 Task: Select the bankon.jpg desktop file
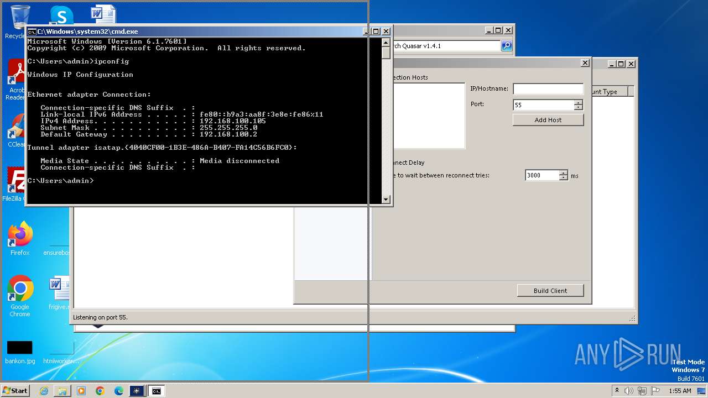pos(20,352)
